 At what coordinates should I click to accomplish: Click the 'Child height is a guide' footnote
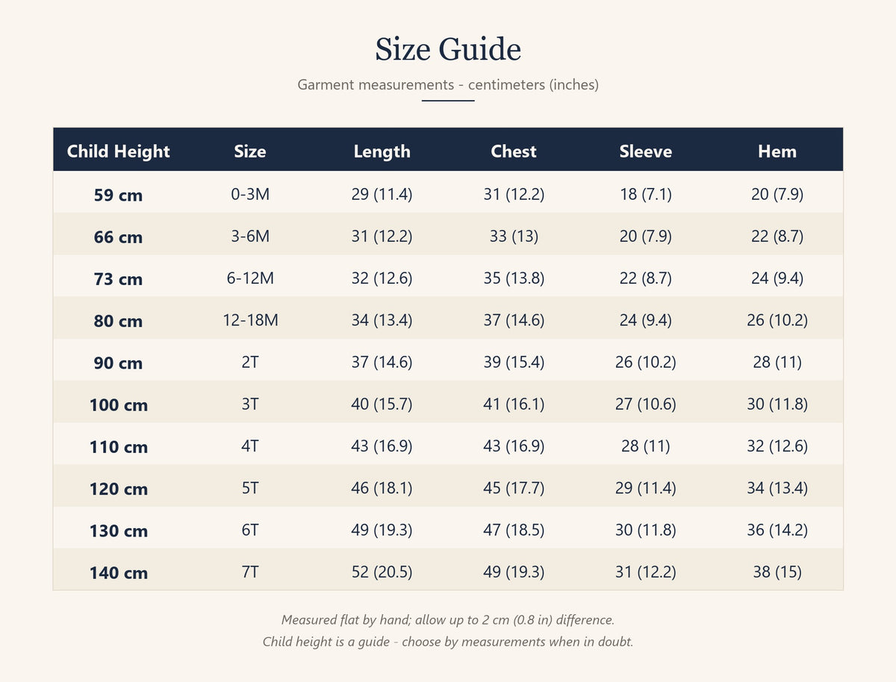[x=448, y=642]
